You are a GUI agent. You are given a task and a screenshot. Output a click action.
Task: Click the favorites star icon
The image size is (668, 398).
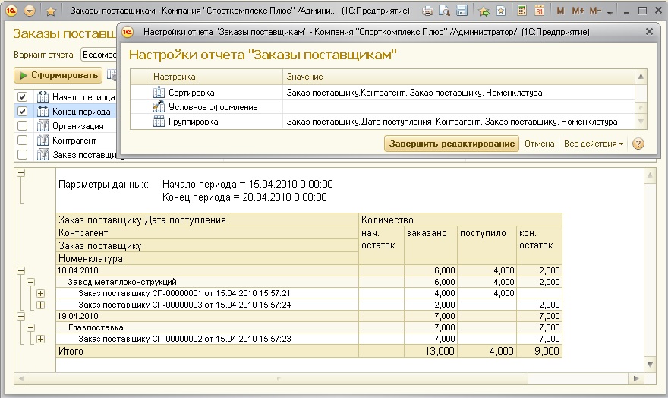pos(50,11)
